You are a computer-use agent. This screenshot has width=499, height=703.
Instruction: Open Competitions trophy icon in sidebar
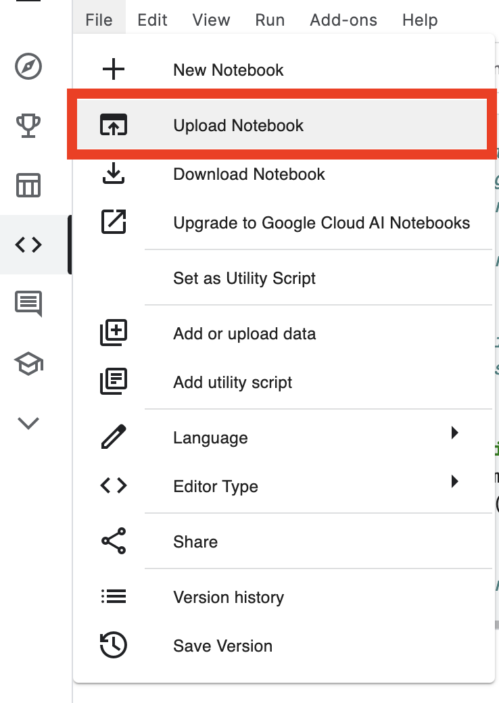coord(28,126)
